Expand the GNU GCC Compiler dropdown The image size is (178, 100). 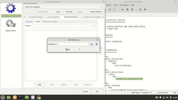64,7
